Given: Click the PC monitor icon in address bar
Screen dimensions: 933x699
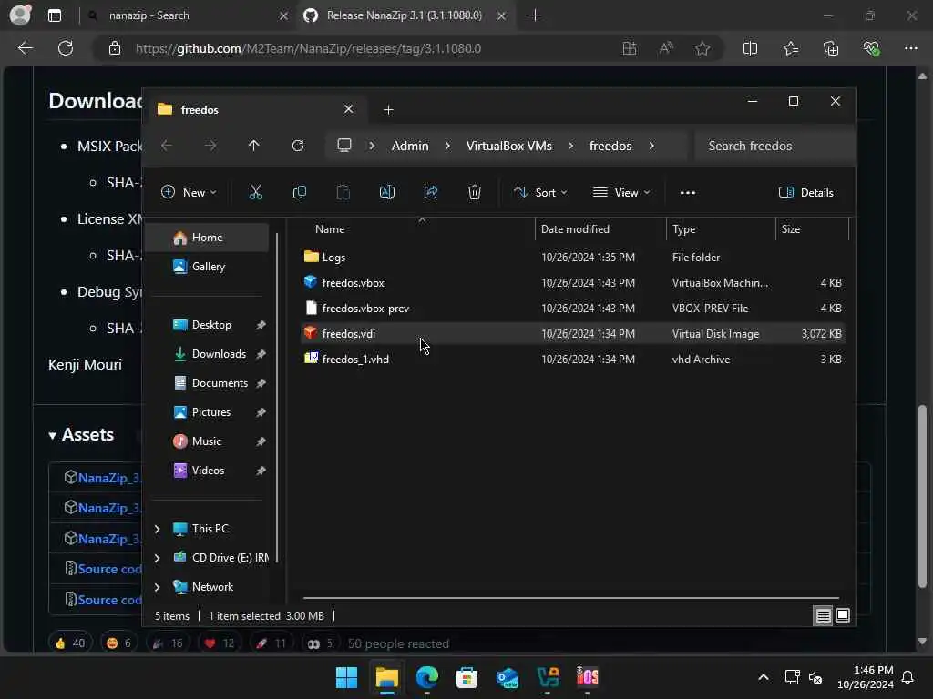Looking at the screenshot, I should click(343, 146).
